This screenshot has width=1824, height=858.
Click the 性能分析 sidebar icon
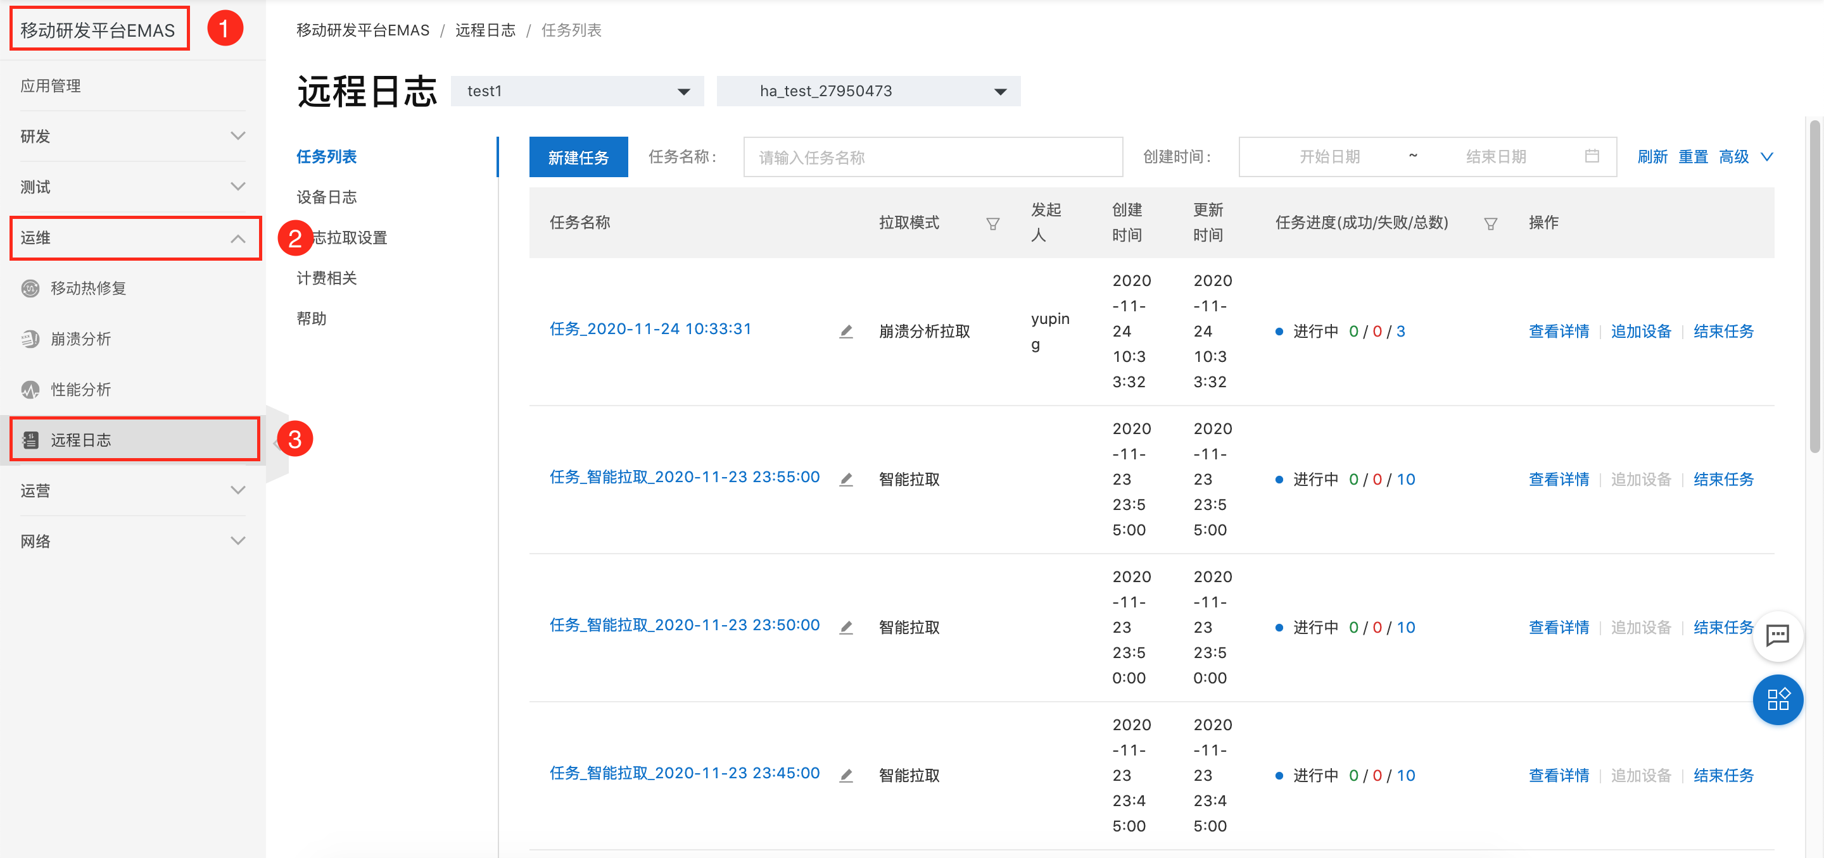(30, 390)
